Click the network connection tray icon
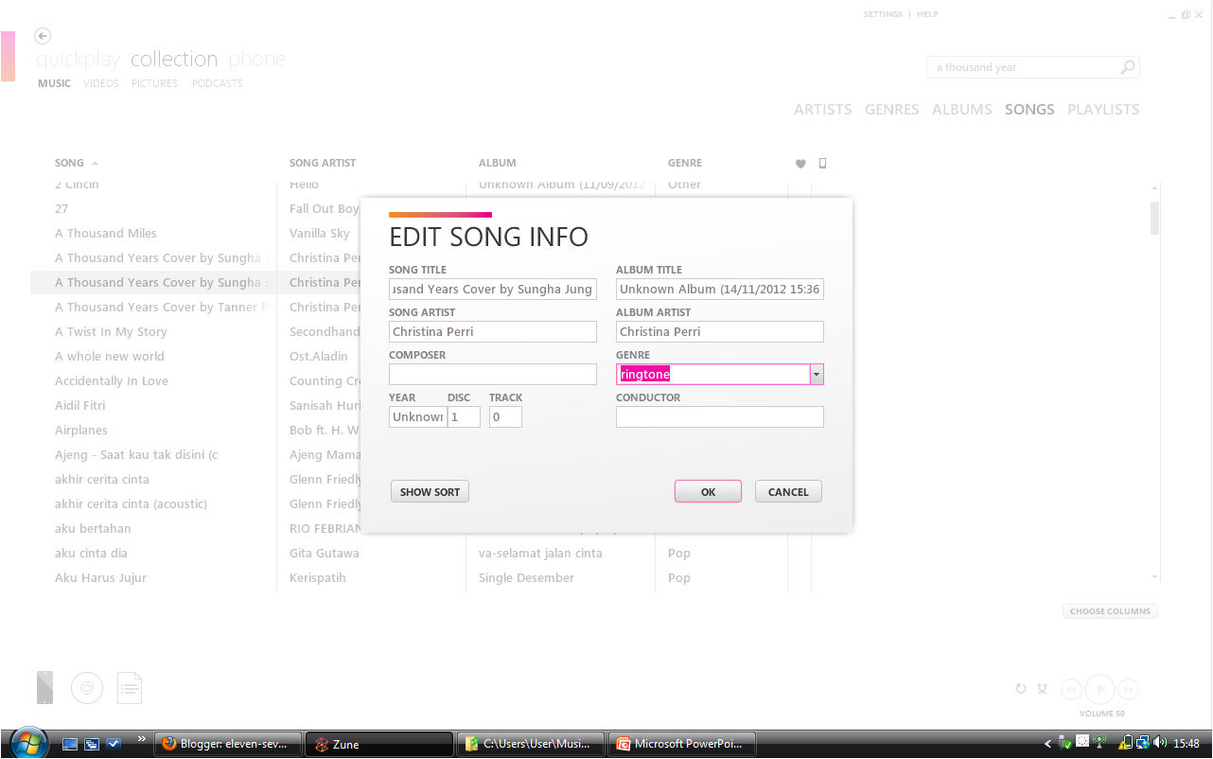Screen dimensions: 1213x759 (1143, 743)
